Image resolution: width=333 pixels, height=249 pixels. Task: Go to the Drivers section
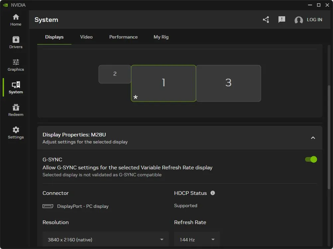16,42
